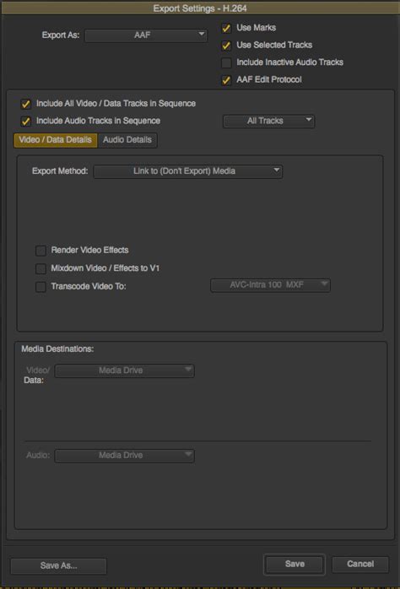Open the Audio Media Drive dropdown

click(x=124, y=456)
